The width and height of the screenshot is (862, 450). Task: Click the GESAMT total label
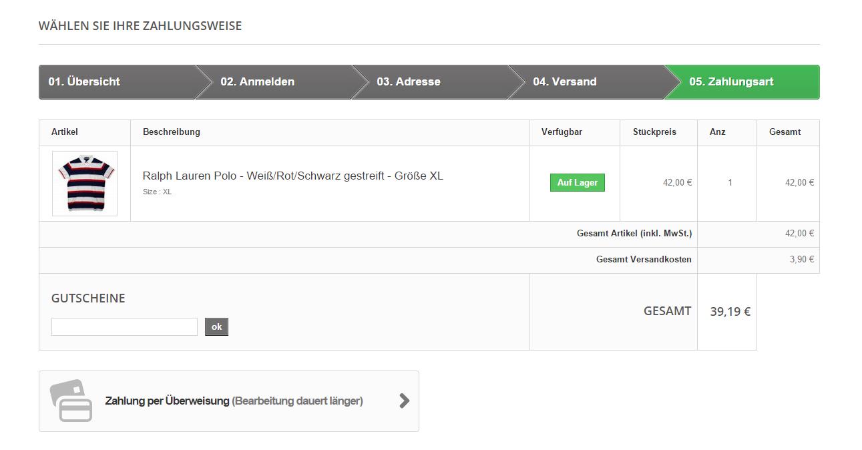coord(667,310)
